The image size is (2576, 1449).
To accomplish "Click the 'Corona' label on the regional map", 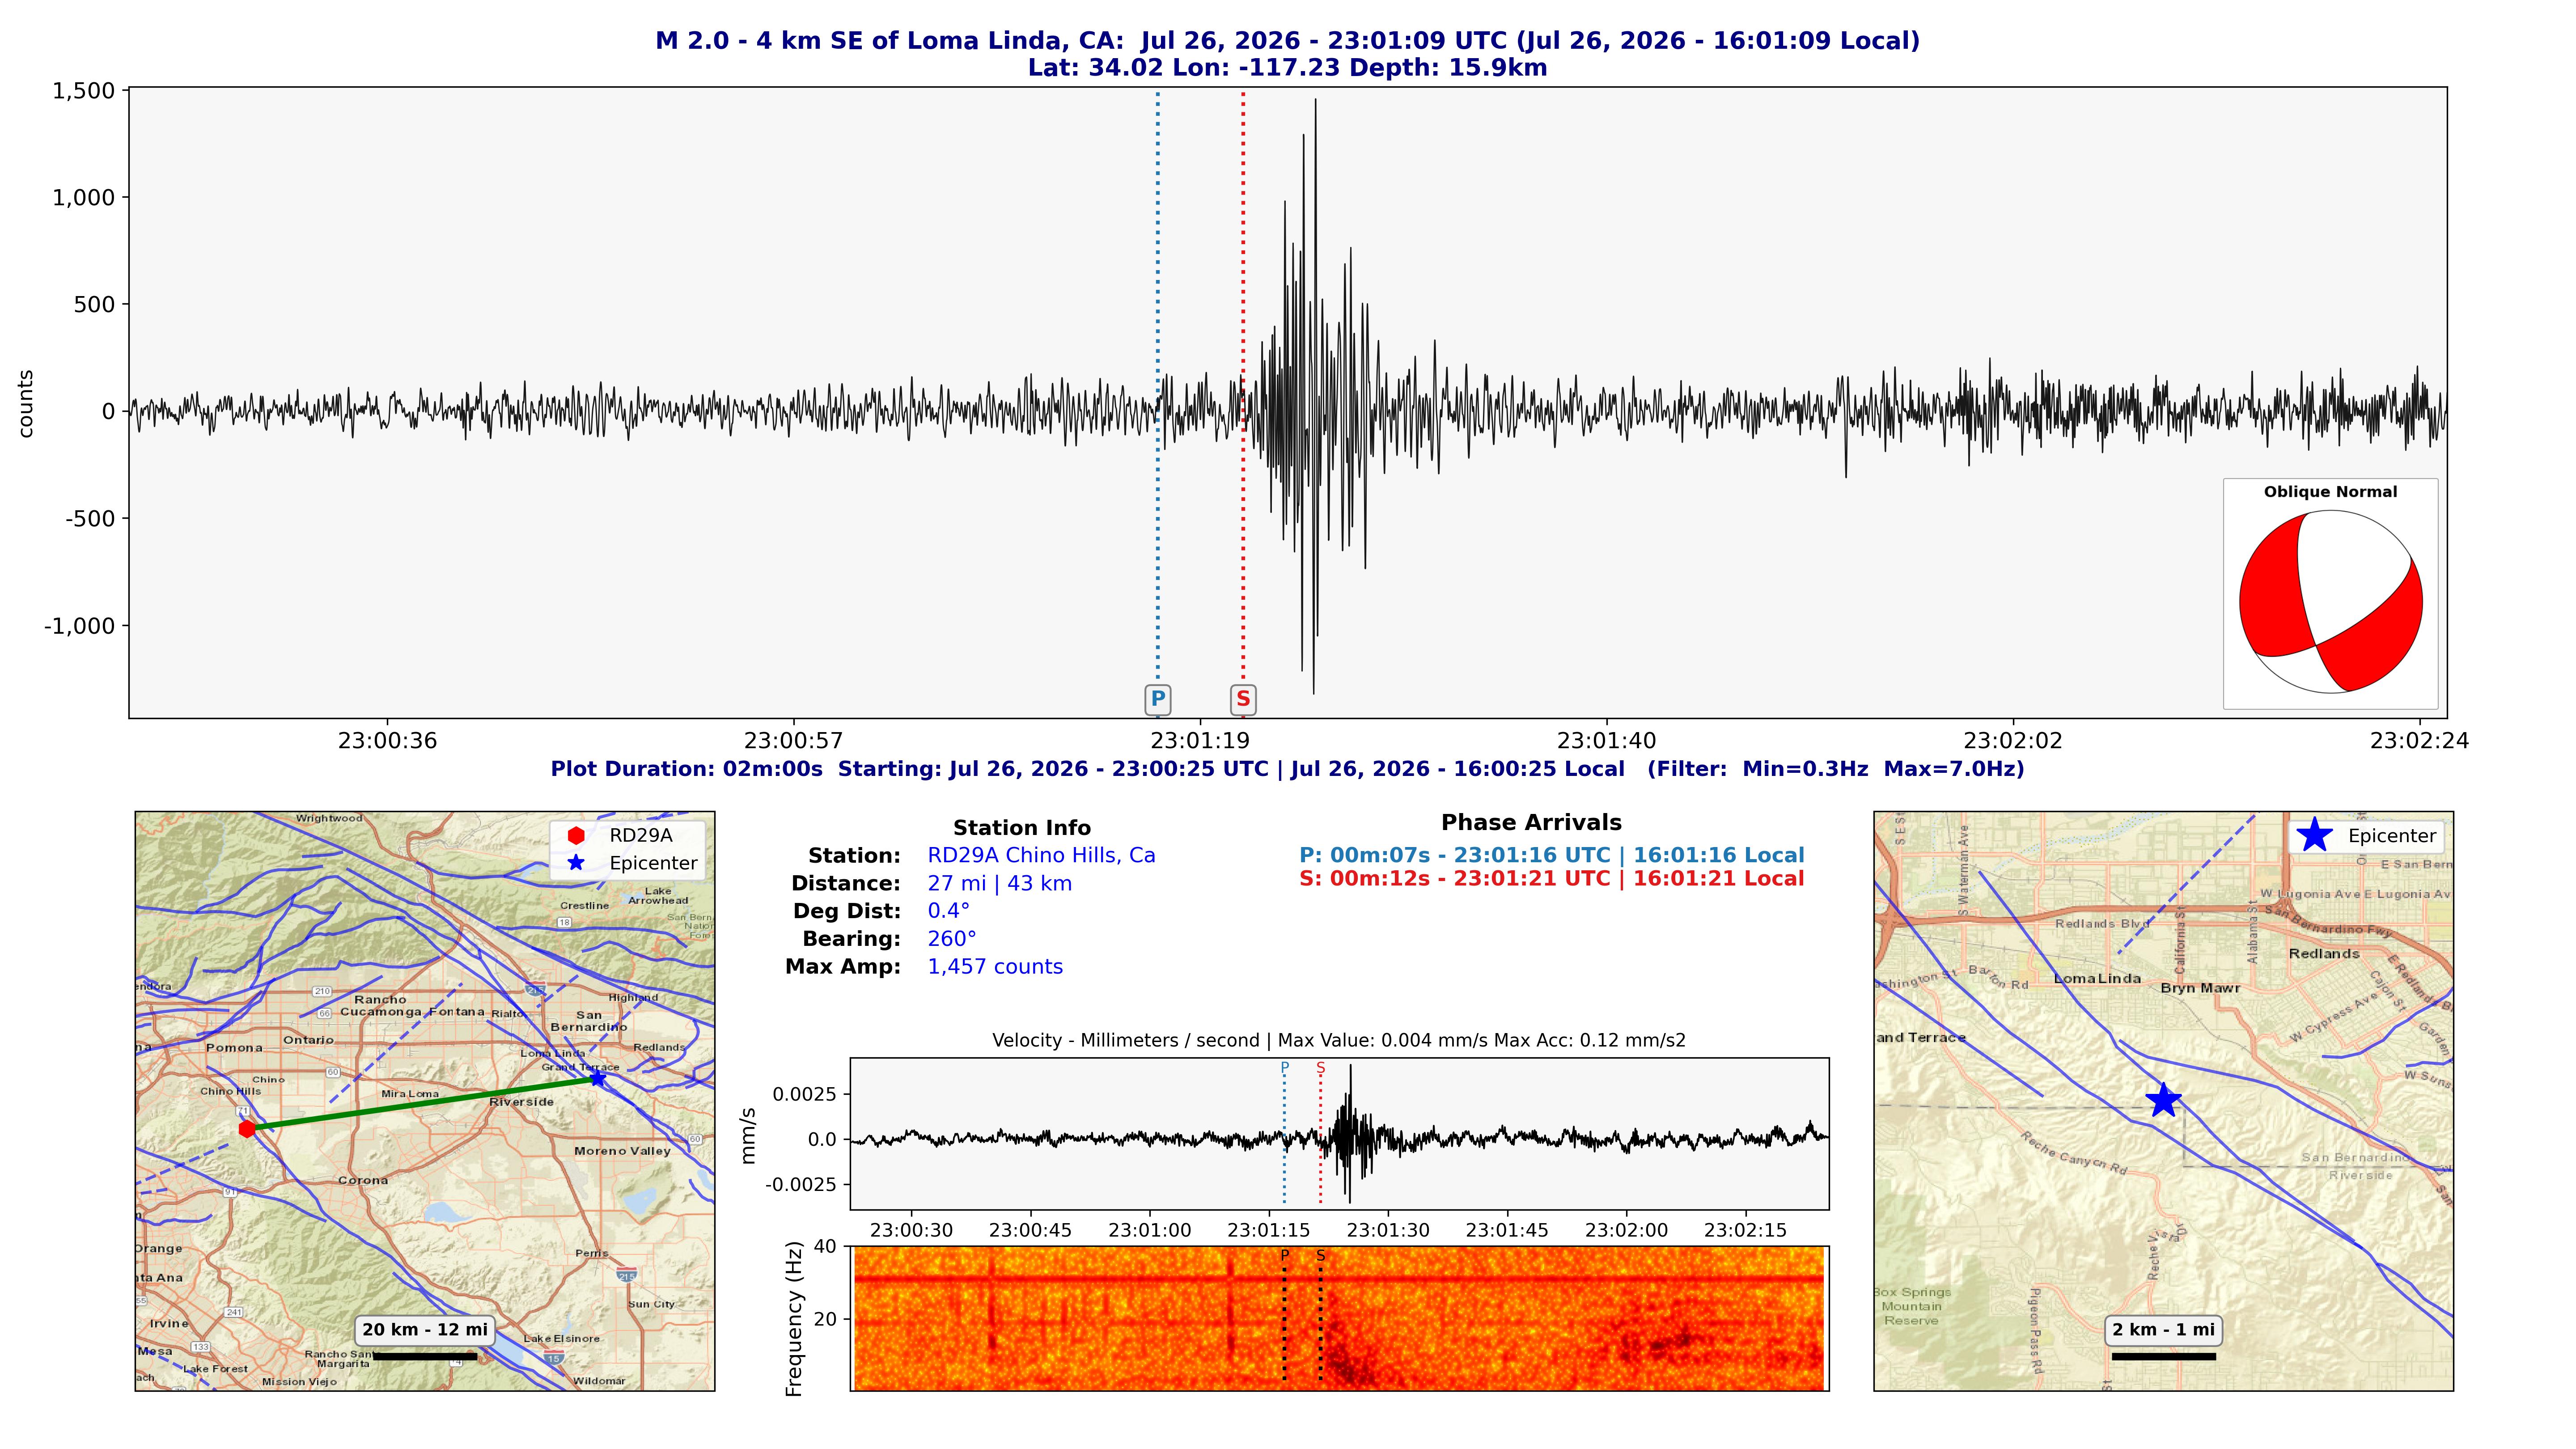I will [363, 1180].
